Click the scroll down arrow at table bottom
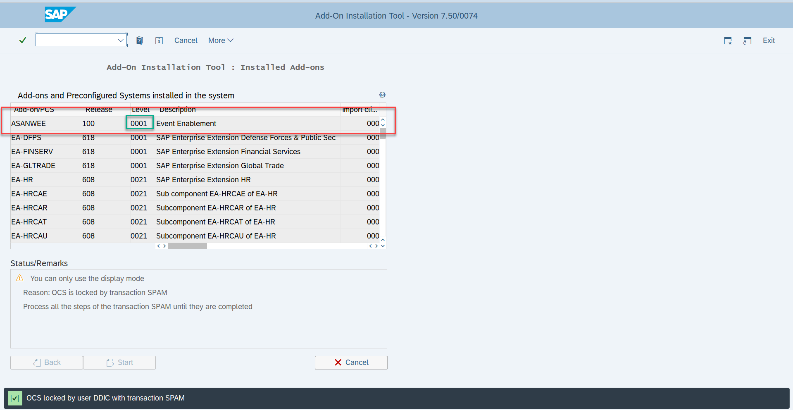793x410 pixels. click(383, 246)
